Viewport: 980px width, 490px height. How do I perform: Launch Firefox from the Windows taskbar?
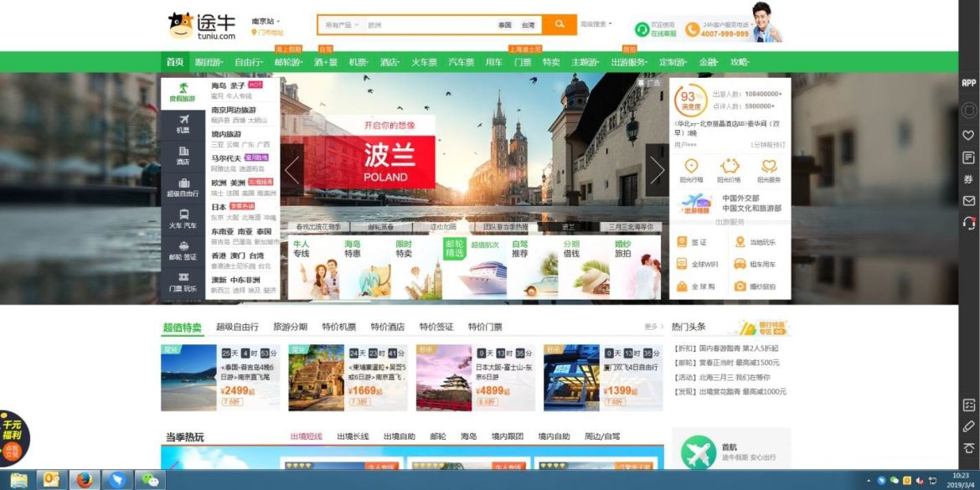[84, 480]
